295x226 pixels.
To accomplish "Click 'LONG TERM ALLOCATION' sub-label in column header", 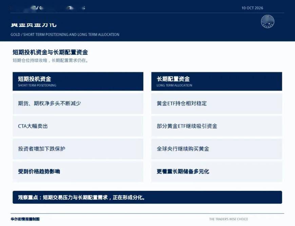I will point(174,85).
